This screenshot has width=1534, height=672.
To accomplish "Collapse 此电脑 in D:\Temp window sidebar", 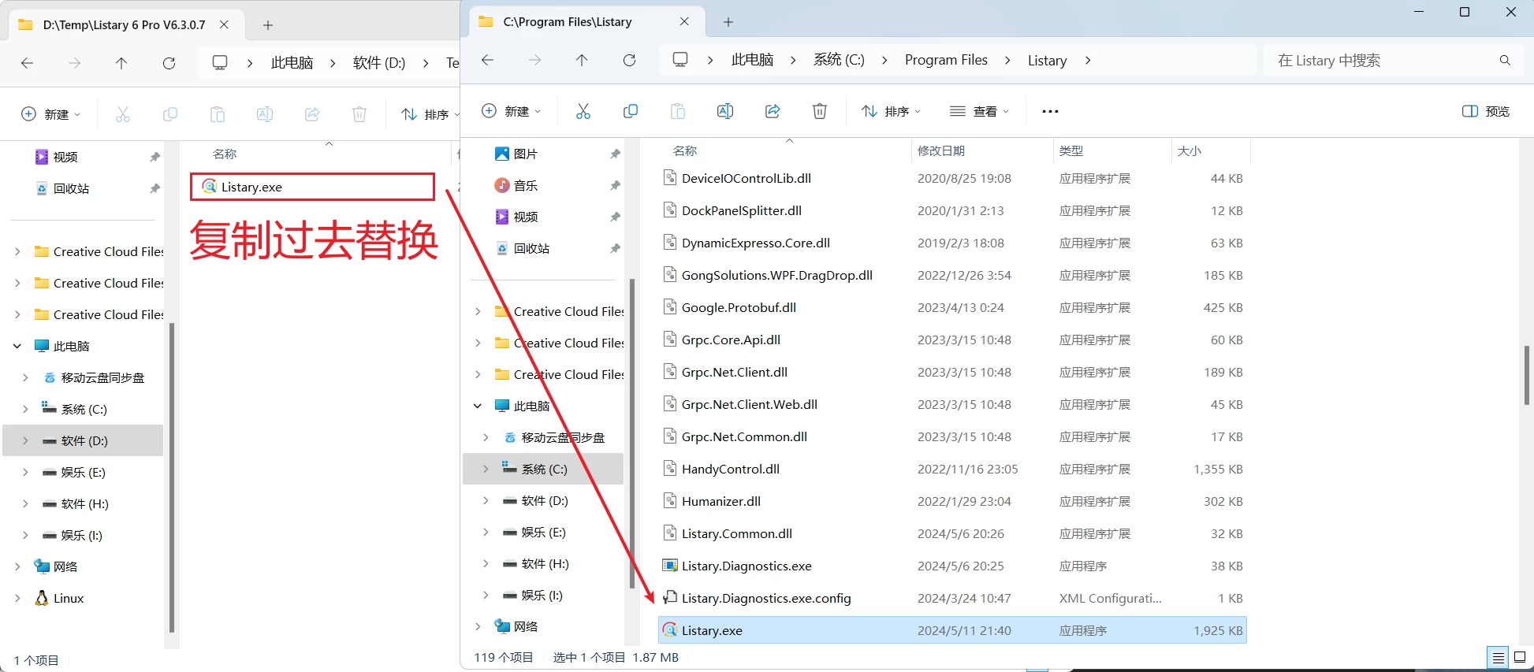I will pyautogui.click(x=17, y=346).
